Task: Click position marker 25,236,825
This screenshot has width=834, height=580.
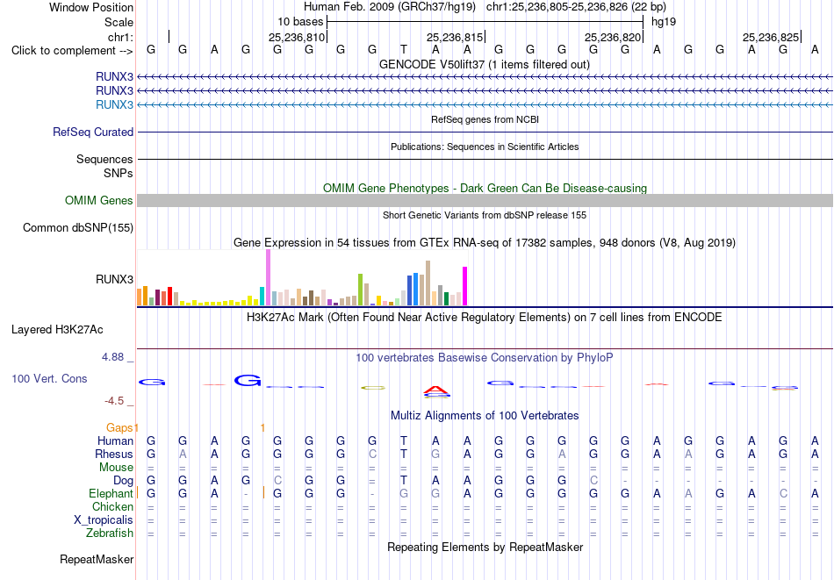Action: point(771,37)
